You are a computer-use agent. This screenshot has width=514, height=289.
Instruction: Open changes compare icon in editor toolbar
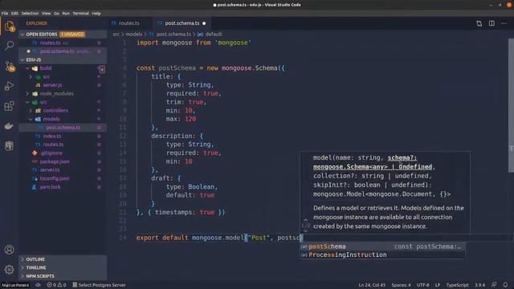coord(479,23)
